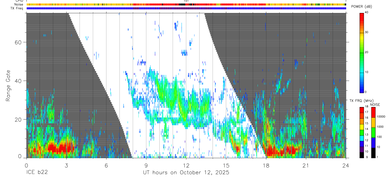
Task: Click the 24 tick on UT hours axis
Action: click(x=346, y=165)
